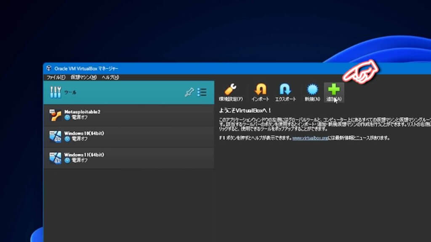The height and width of the screenshot is (242, 431).
Task: Click the Export appliance icon
Action: click(285, 89)
